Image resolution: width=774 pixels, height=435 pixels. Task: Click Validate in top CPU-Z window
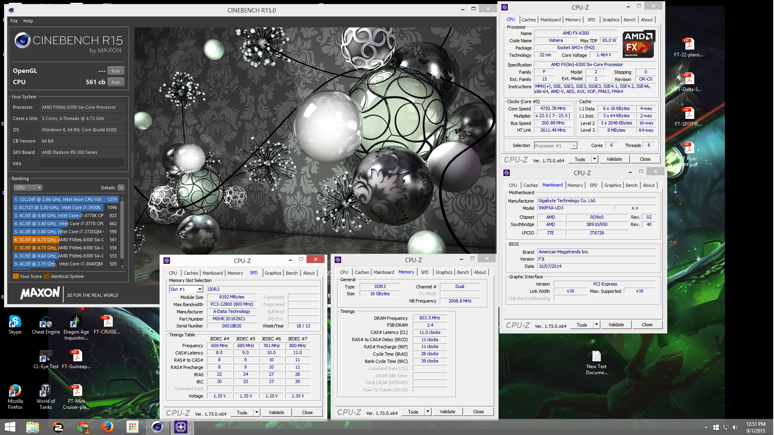pyautogui.click(x=614, y=159)
